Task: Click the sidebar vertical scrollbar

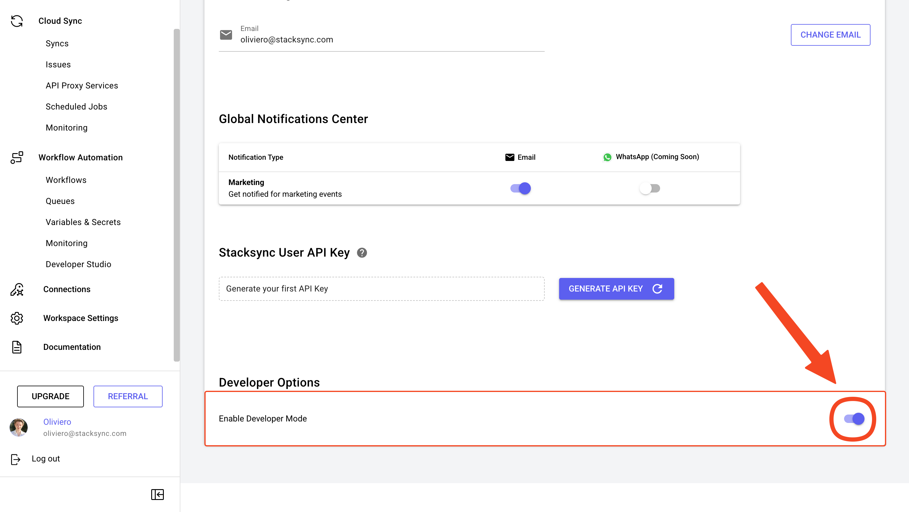Action: point(176,195)
